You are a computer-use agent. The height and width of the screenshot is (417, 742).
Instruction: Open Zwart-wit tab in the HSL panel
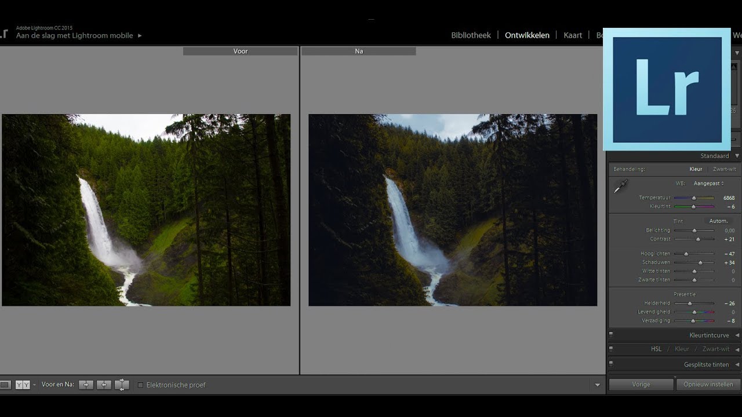click(716, 349)
